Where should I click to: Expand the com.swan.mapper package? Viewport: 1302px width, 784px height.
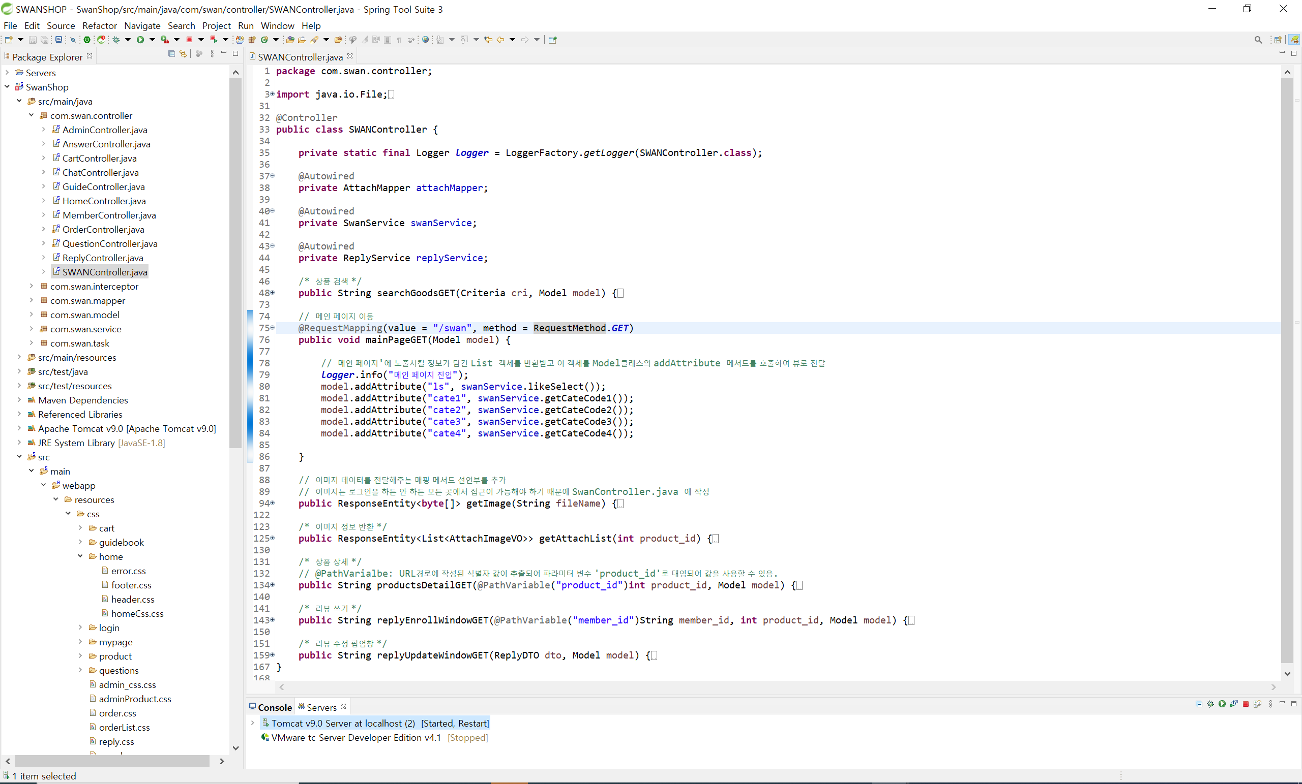point(32,300)
